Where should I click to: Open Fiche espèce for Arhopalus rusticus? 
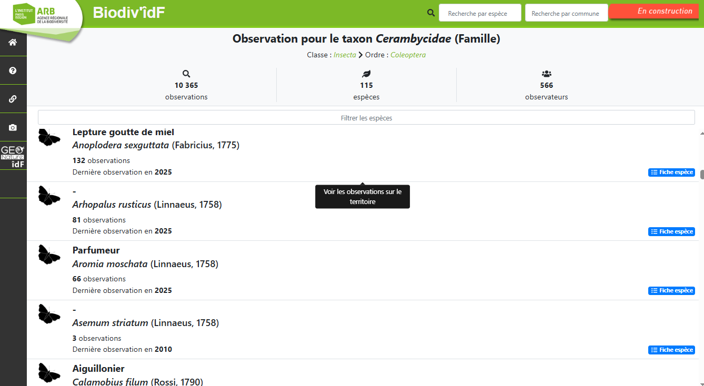pyautogui.click(x=671, y=231)
